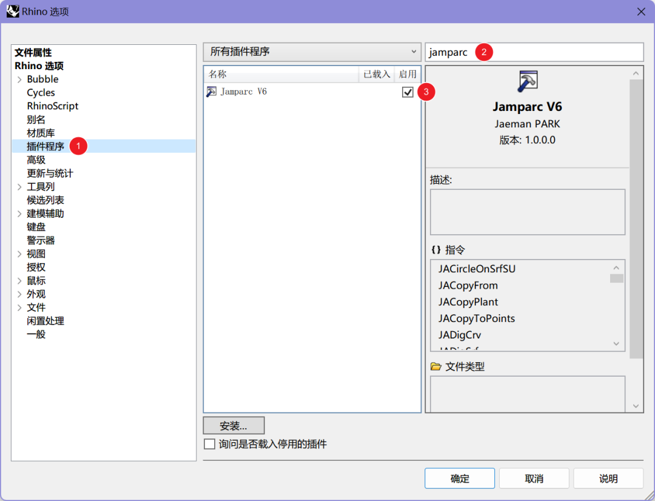Click the large Jamparc hammer icon

click(527, 81)
